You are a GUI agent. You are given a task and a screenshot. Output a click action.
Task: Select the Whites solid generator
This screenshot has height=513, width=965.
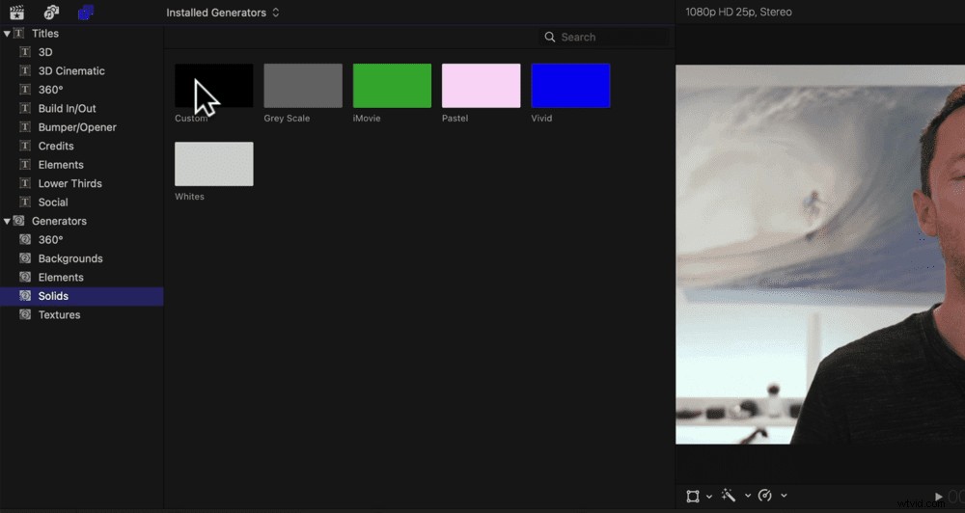pos(213,164)
